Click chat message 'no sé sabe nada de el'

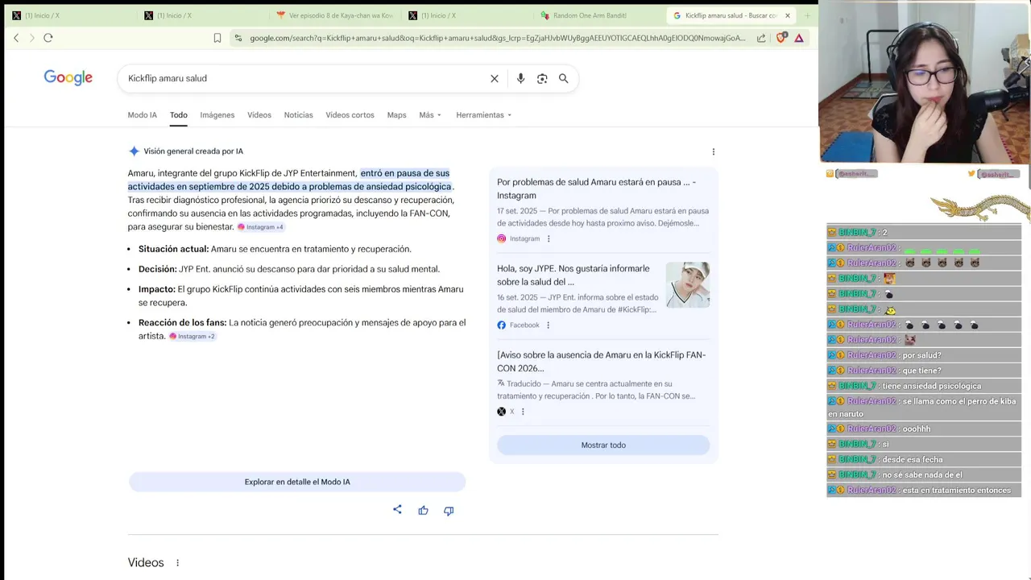tap(922, 474)
